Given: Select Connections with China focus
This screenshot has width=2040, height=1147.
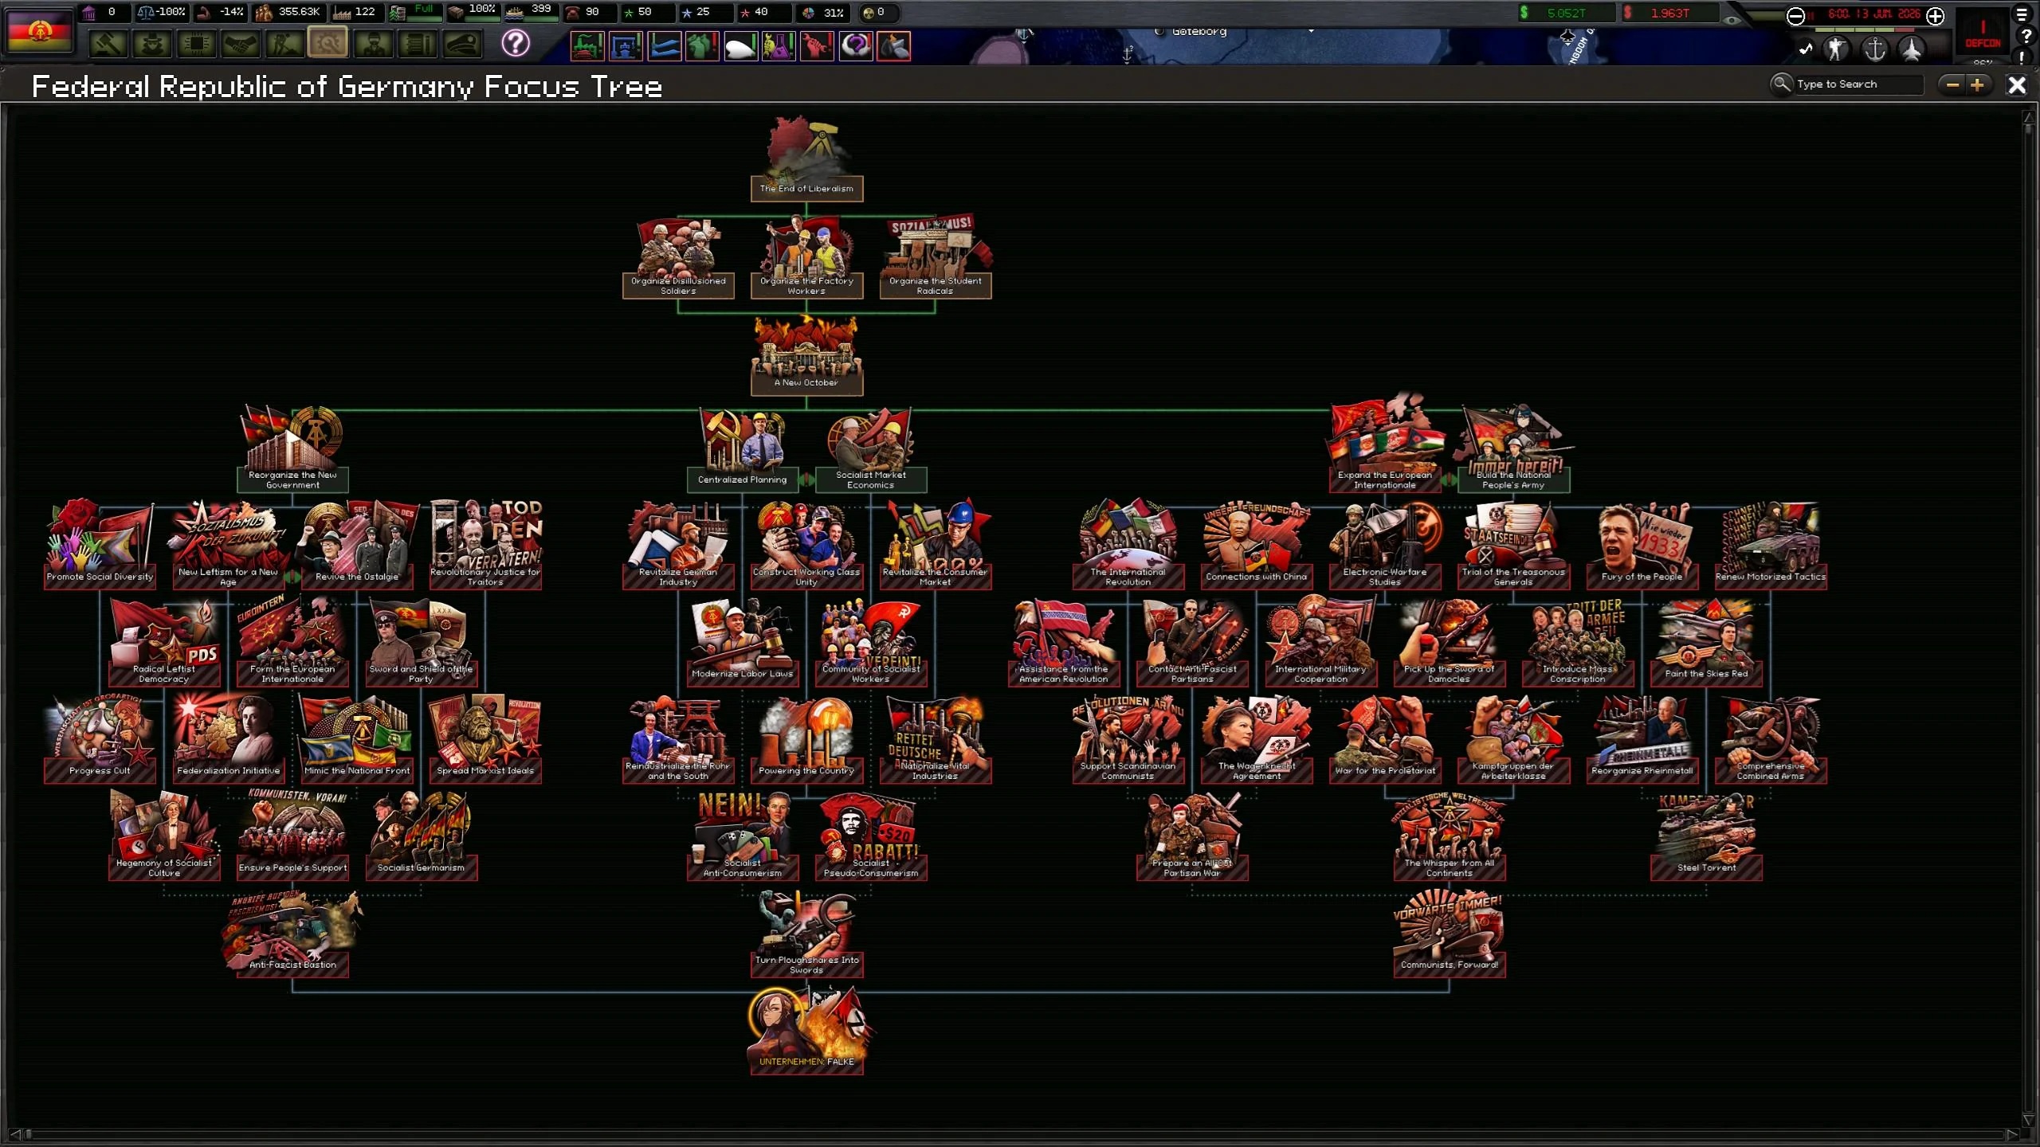Looking at the screenshot, I should pyautogui.click(x=1257, y=546).
